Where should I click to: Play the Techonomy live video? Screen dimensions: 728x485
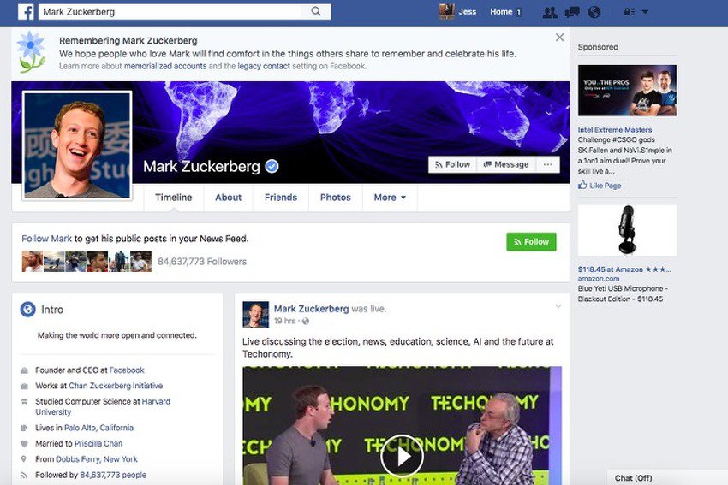[x=402, y=456]
